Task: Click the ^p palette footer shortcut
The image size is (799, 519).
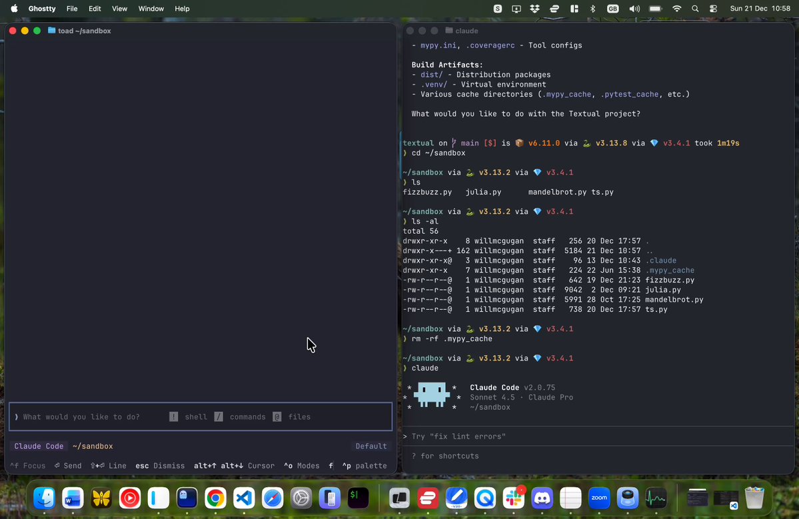Action: point(365,466)
